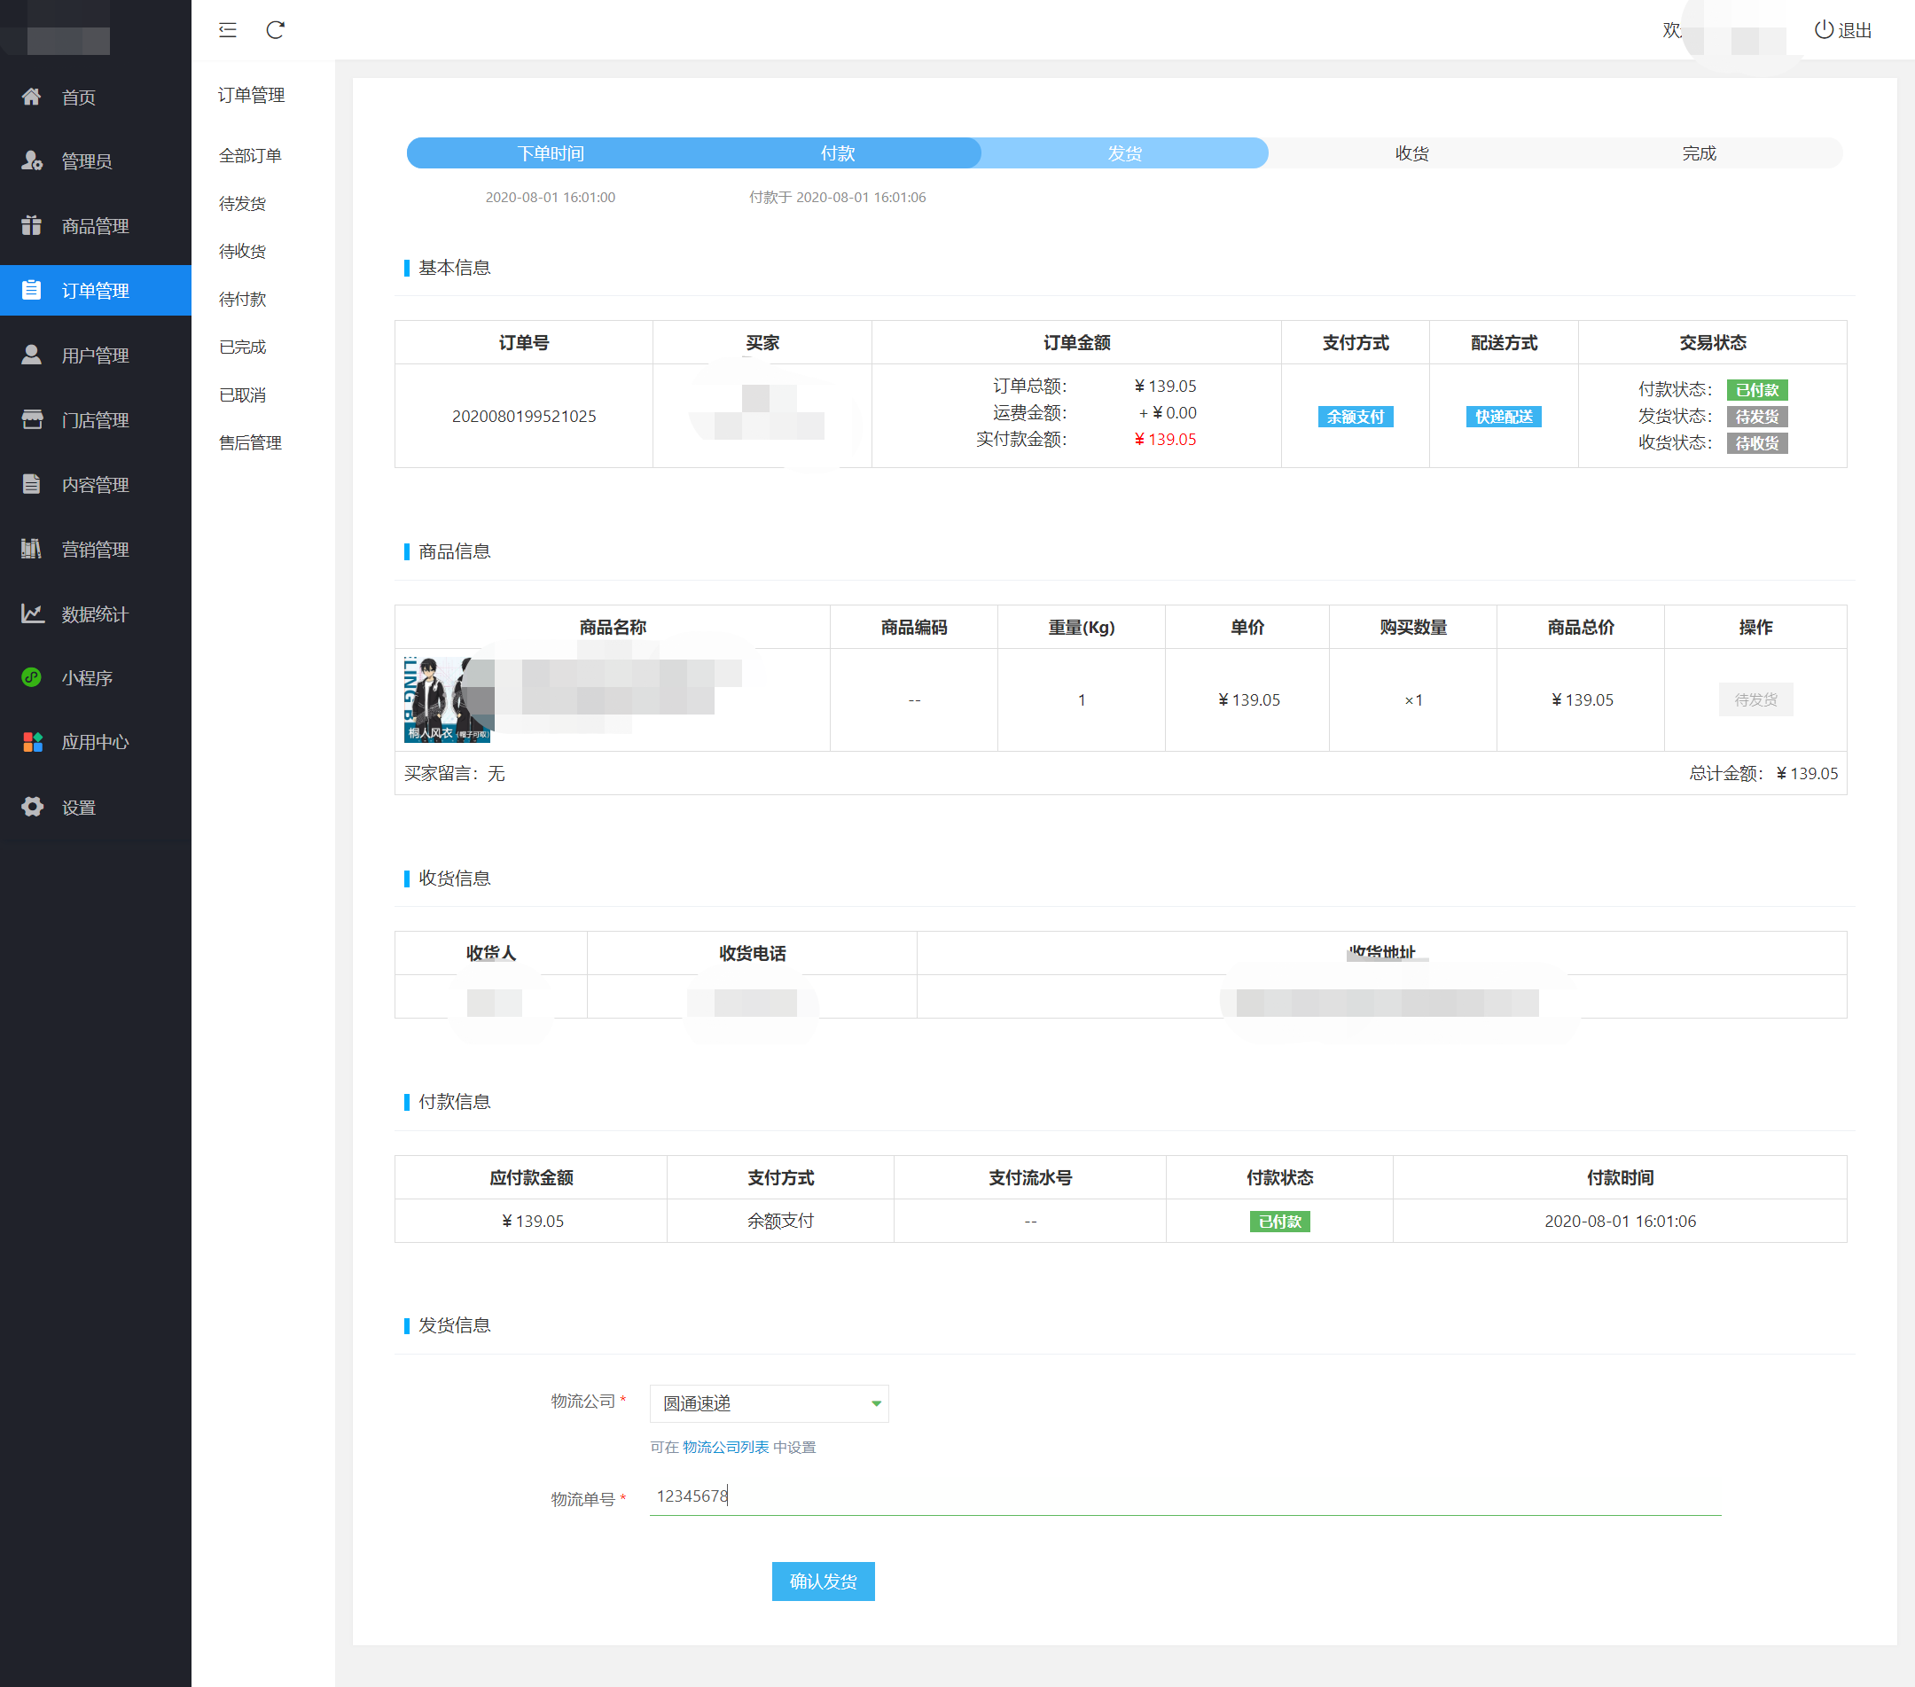
Task: Click the 确认发货 button
Action: coord(822,1581)
